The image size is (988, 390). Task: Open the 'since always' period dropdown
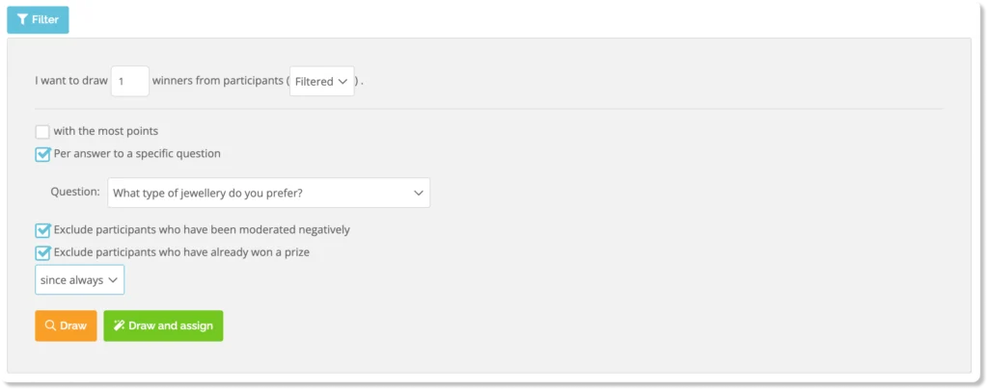[79, 280]
